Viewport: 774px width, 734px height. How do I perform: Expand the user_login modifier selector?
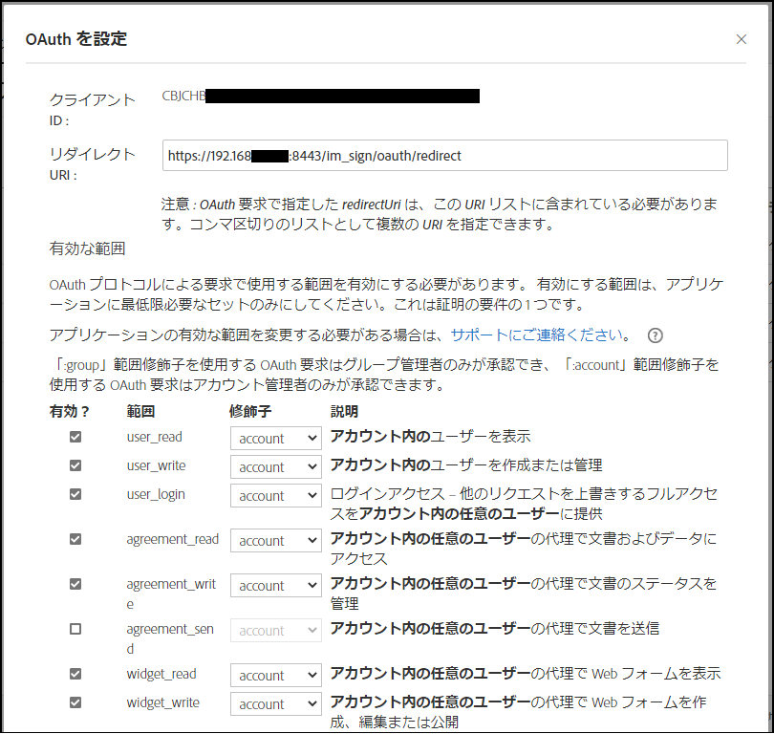point(275,495)
